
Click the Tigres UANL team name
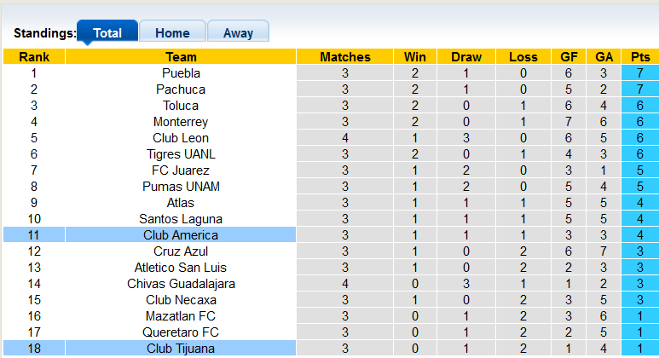[x=181, y=154]
